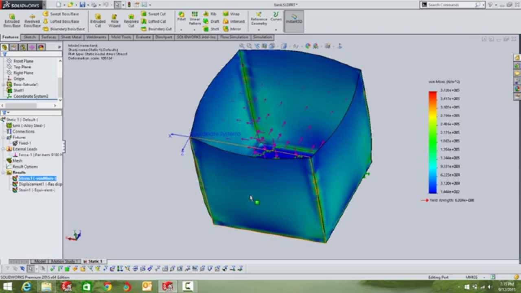Open the Simulation tab
Viewport: 521px width, 293px height.
262,37
